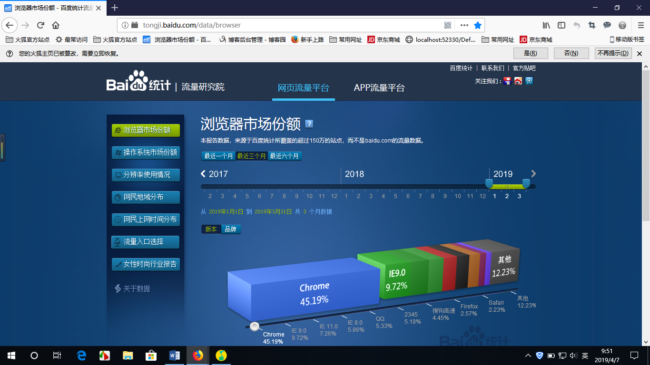Open Task View on the taskbar

pyautogui.click(x=57, y=355)
